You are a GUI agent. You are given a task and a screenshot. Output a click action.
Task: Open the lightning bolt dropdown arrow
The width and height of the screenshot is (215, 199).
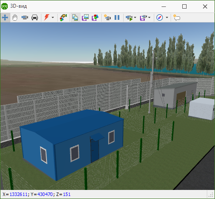[x=53, y=18]
